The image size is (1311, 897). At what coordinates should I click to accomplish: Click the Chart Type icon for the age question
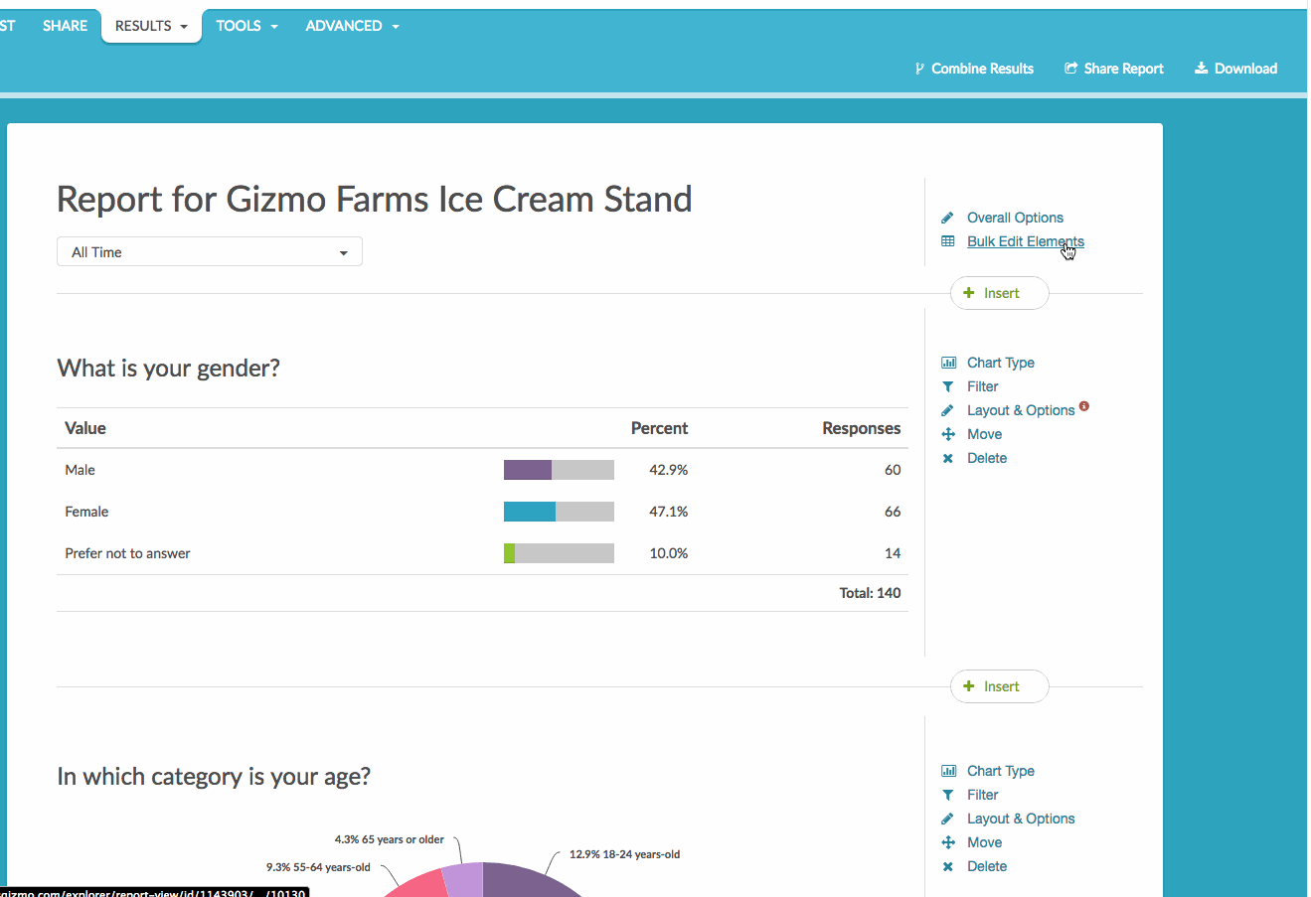(948, 771)
